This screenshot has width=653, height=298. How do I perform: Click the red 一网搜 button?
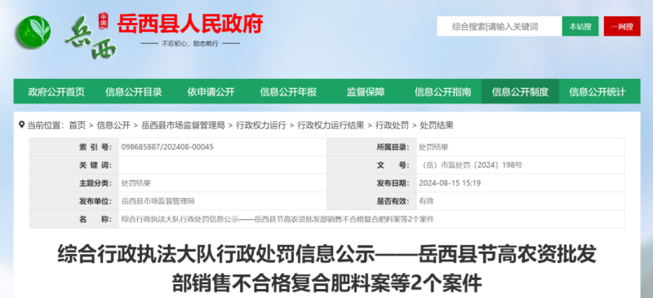click(622, 27)
